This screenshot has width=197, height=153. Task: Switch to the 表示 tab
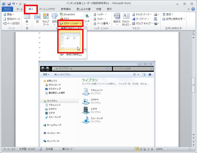coord(109,9)
